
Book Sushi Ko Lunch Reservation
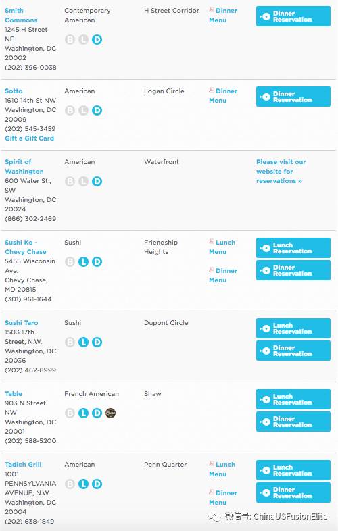pyautogui.click(x=293, y=248)
